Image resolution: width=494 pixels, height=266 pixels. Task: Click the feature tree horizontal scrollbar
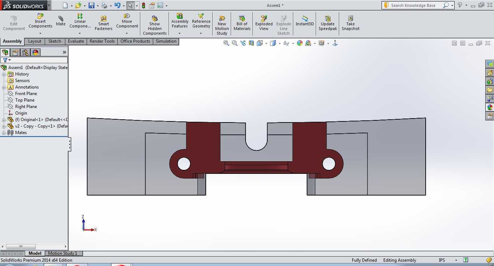click(x=21, y=246)
